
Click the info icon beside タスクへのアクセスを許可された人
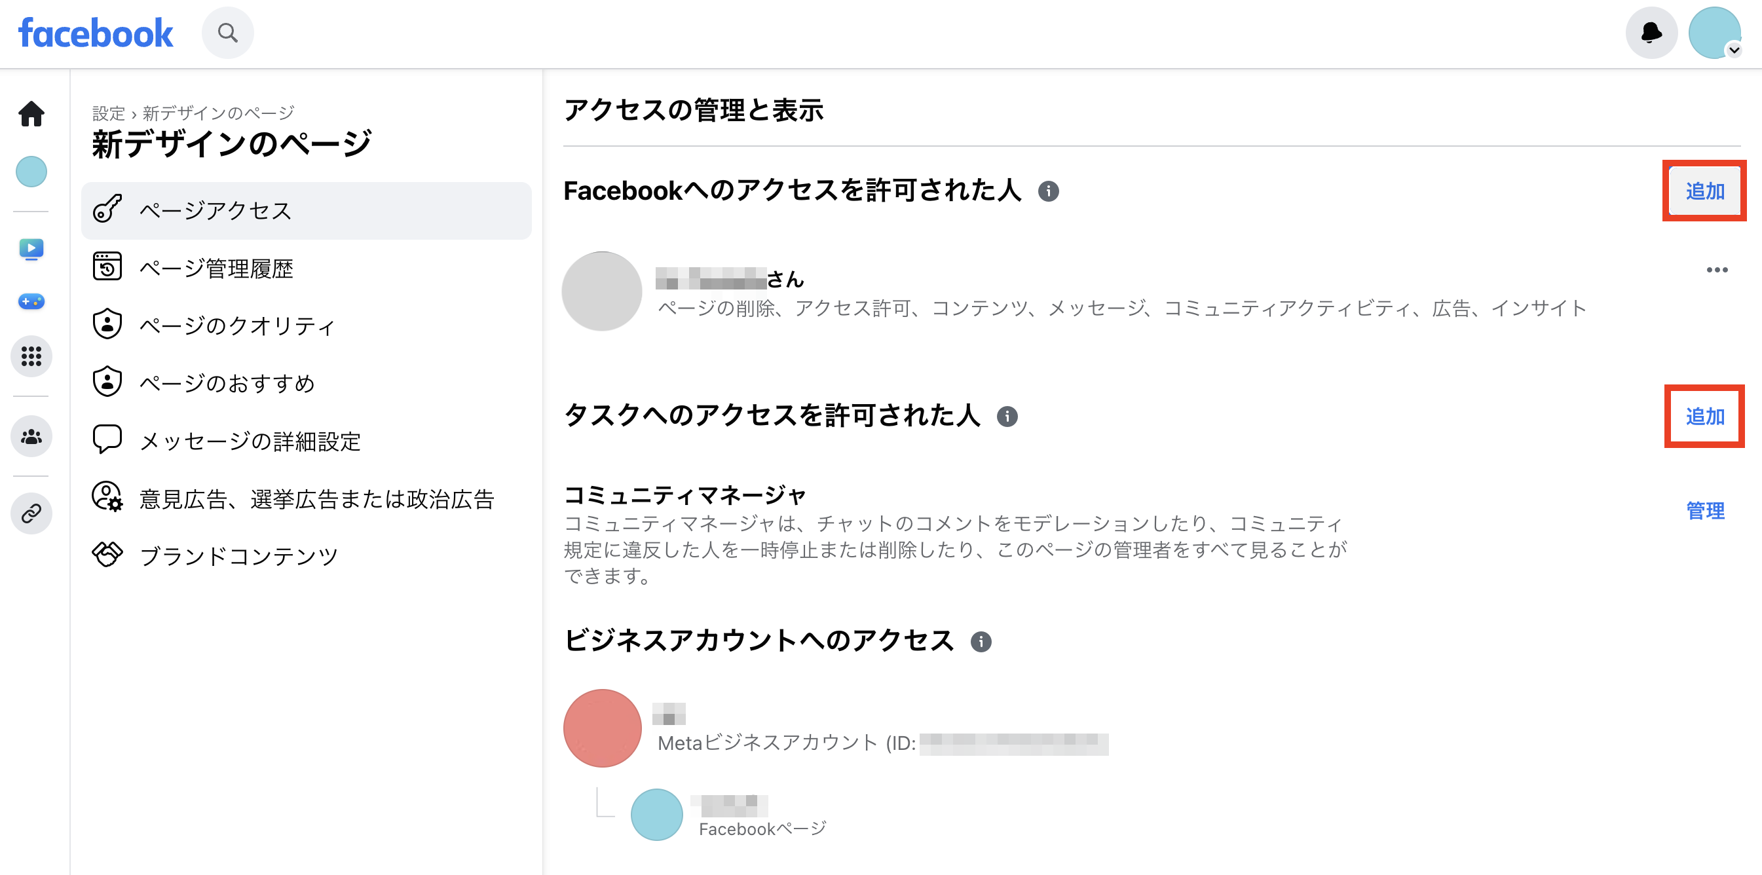tap(1007, 417)
